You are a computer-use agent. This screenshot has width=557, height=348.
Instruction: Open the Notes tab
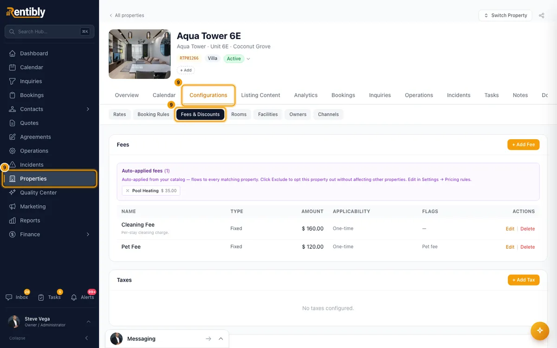(x=520, y=95)
